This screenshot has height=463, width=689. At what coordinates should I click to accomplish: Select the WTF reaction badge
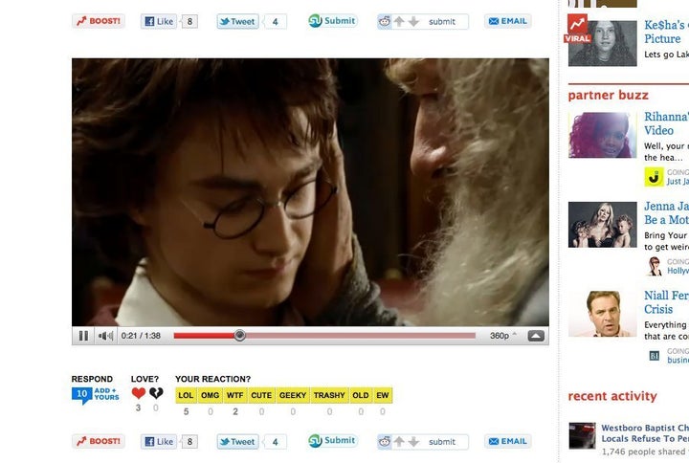click(235, 395)
